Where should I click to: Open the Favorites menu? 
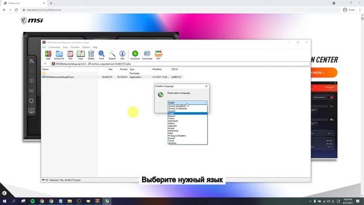(75, 47)
